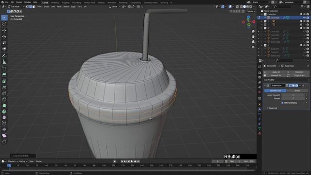The image size is (311, 175).
Task: Switch to the Sculpting workspace tab
Action: click(x=66, y=3)
